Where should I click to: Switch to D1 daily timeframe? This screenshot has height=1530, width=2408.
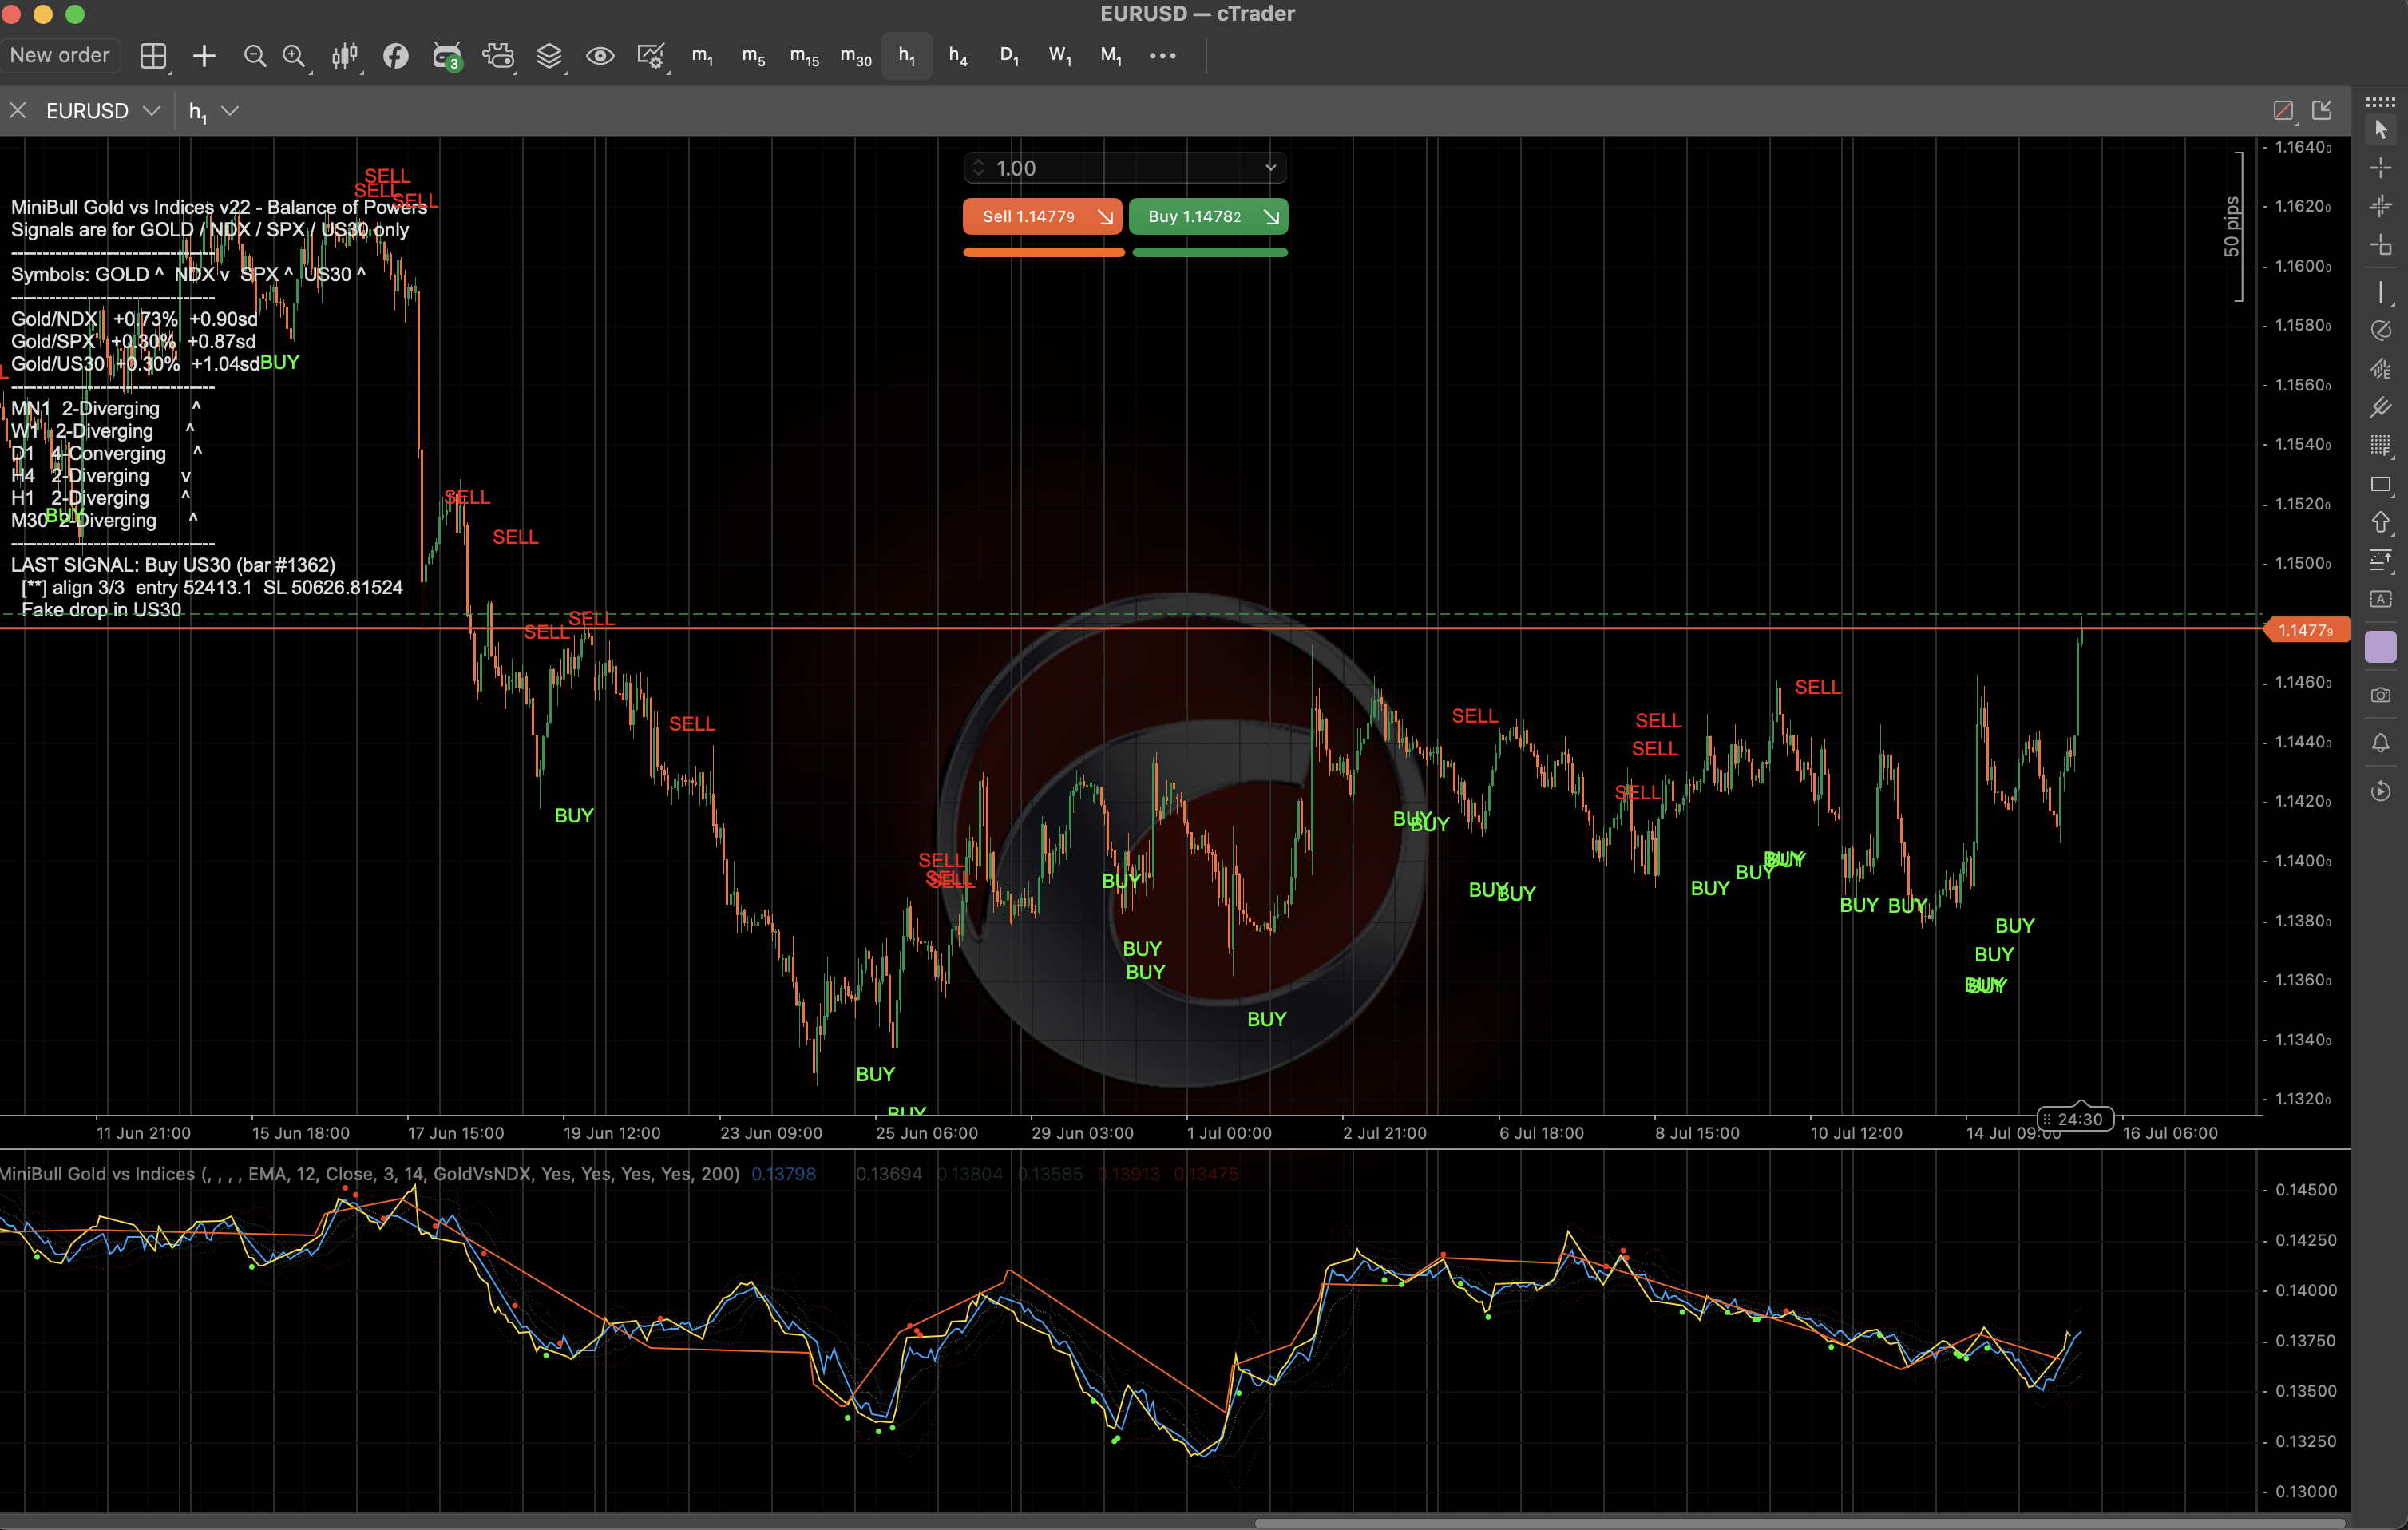point(1009,56)
